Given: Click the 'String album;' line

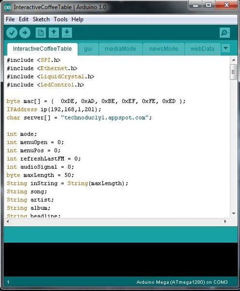Looking at the screenshot, I should point(28,208).
